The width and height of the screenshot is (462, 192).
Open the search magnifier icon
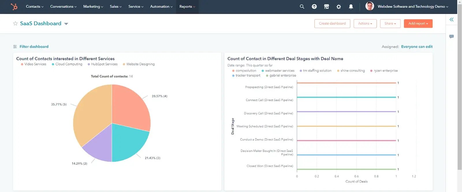(302, 6)
